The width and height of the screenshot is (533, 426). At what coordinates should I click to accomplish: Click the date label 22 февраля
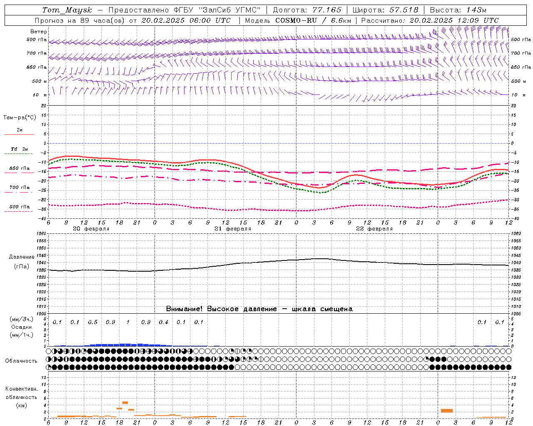374,229
